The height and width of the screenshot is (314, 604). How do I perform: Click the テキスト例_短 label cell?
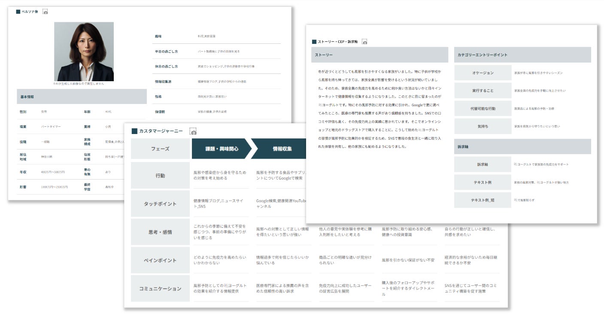pos(483,200)
